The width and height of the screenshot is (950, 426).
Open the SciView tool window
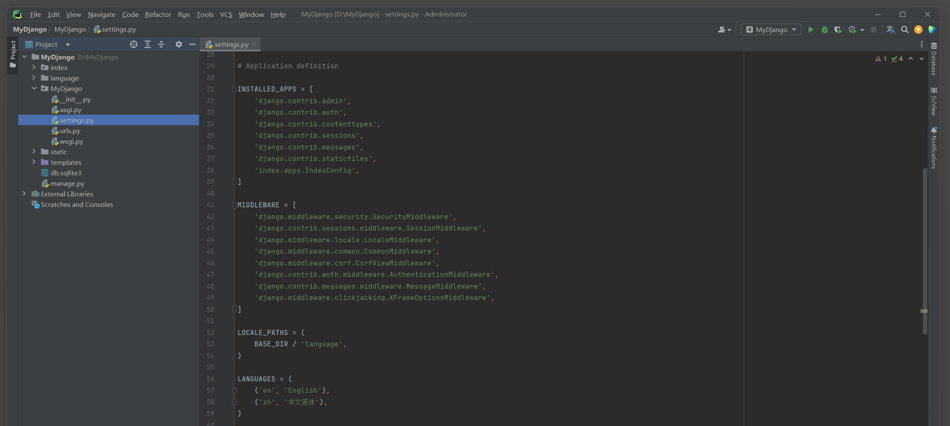coord(934,101)
